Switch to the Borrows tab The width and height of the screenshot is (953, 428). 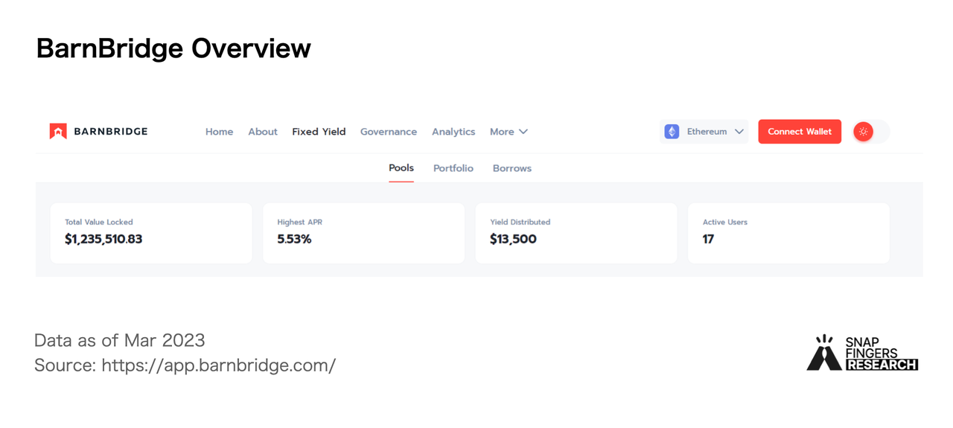[x=512, y=168]
